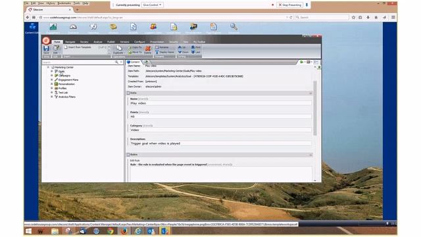Click the Firefox home icon
Viewport: 421px width, 237px height.
point(376,18)
